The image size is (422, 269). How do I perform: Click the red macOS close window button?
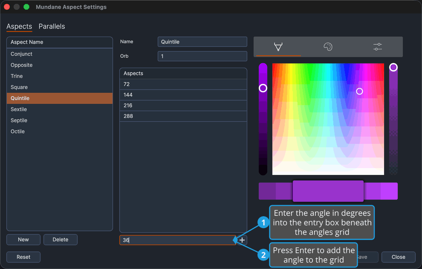(x=7, y=7)
